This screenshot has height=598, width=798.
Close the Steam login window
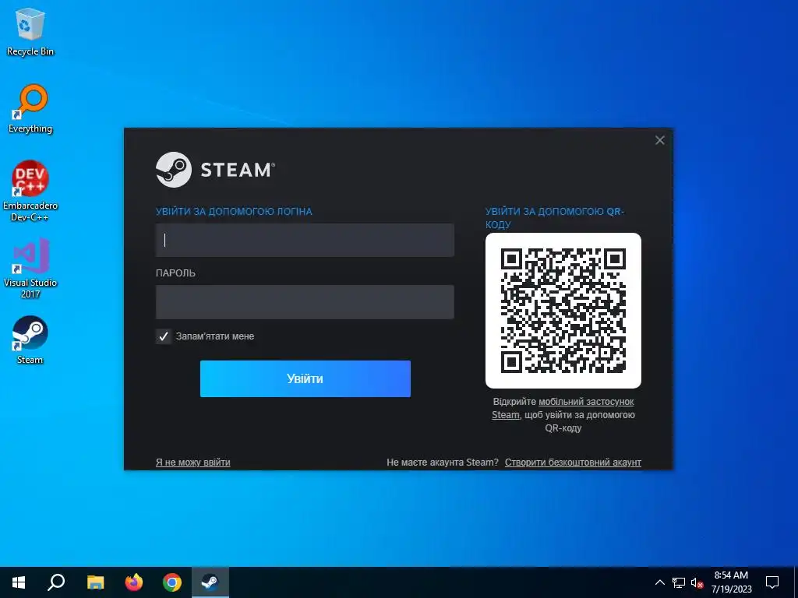pos(659,140)
